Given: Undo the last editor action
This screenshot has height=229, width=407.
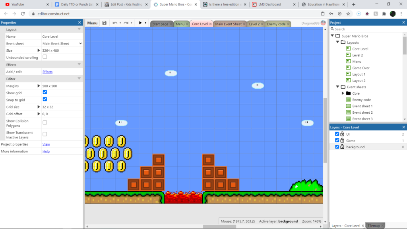Looking at the screenshot, I should [115, 23].
